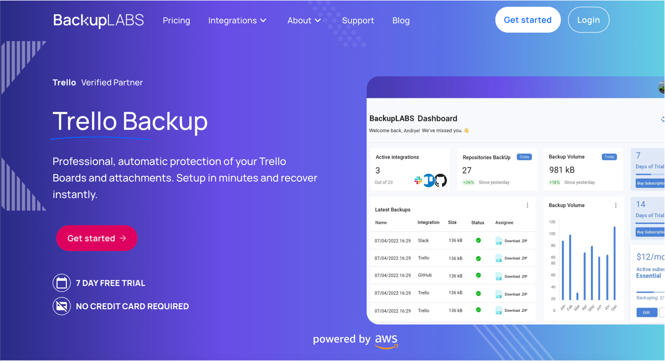Screen dimensions: 665x361
Task: Open the Blog section
Action: point(401,20)
